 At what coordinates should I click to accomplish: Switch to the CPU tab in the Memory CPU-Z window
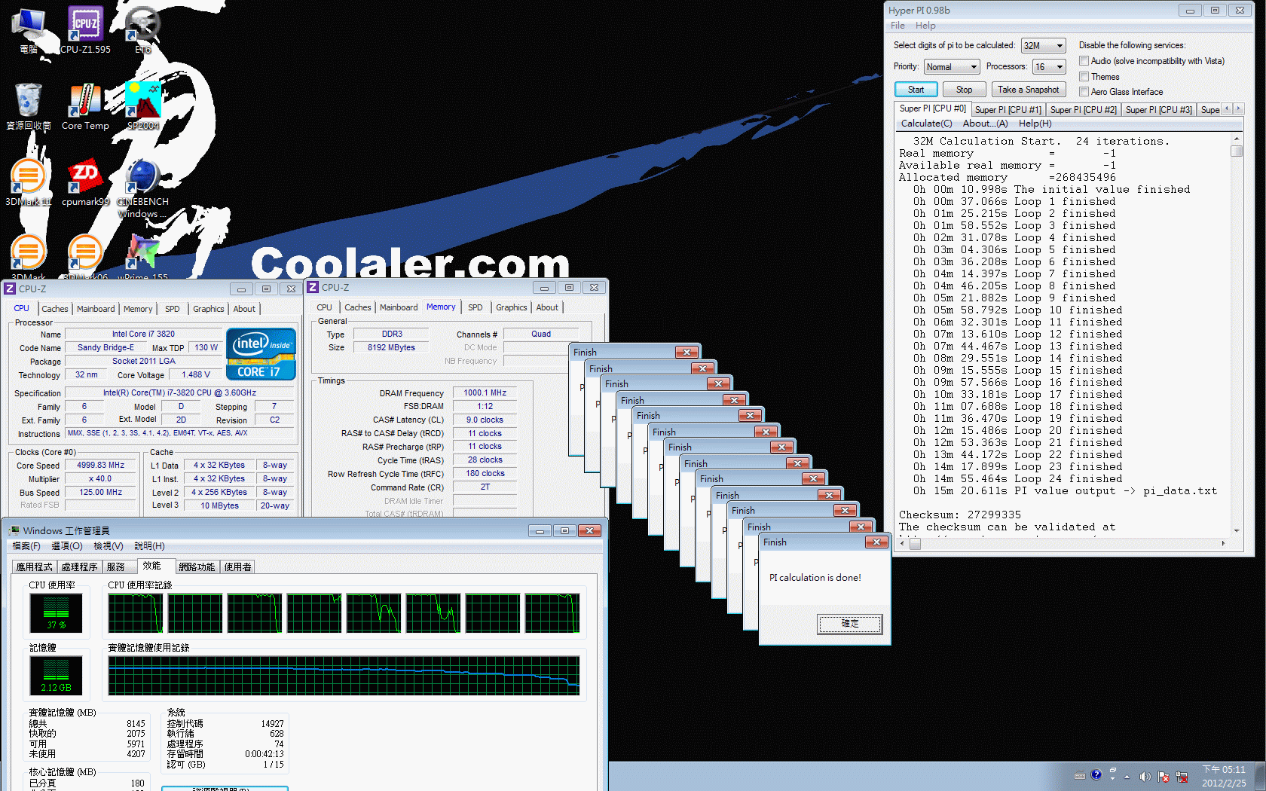(x=324, y=307)
